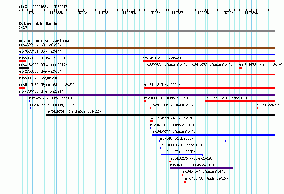Select the esv2758885 (Redon2006) label

(x=40, y=71)
